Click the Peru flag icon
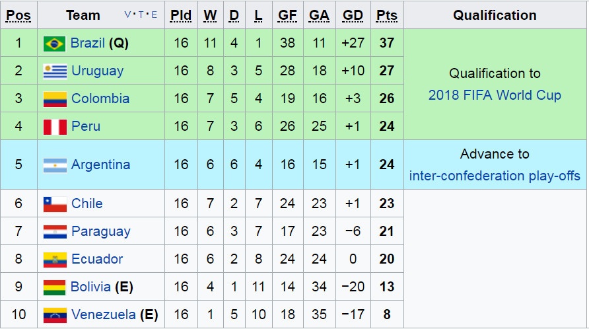Screen dimensions: 589x329 [55, 126]
